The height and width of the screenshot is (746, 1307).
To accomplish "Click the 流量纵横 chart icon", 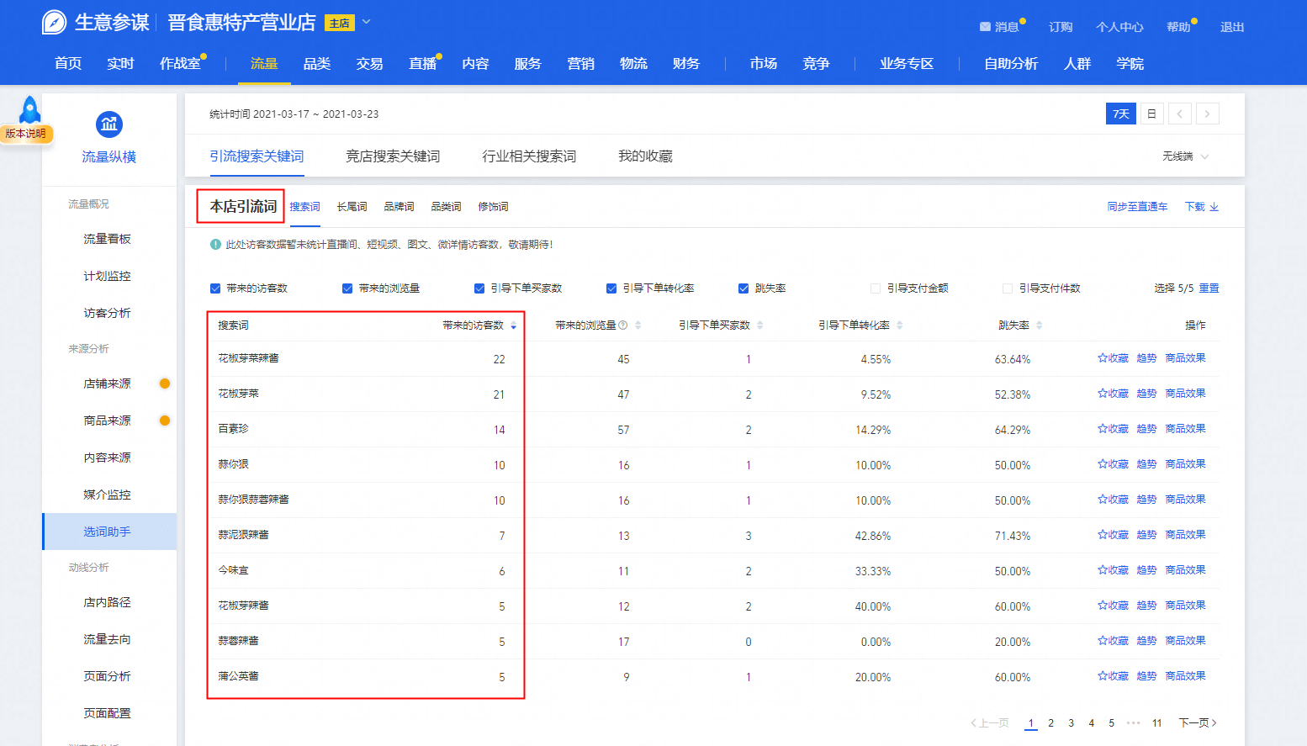I will coord(109,124).
